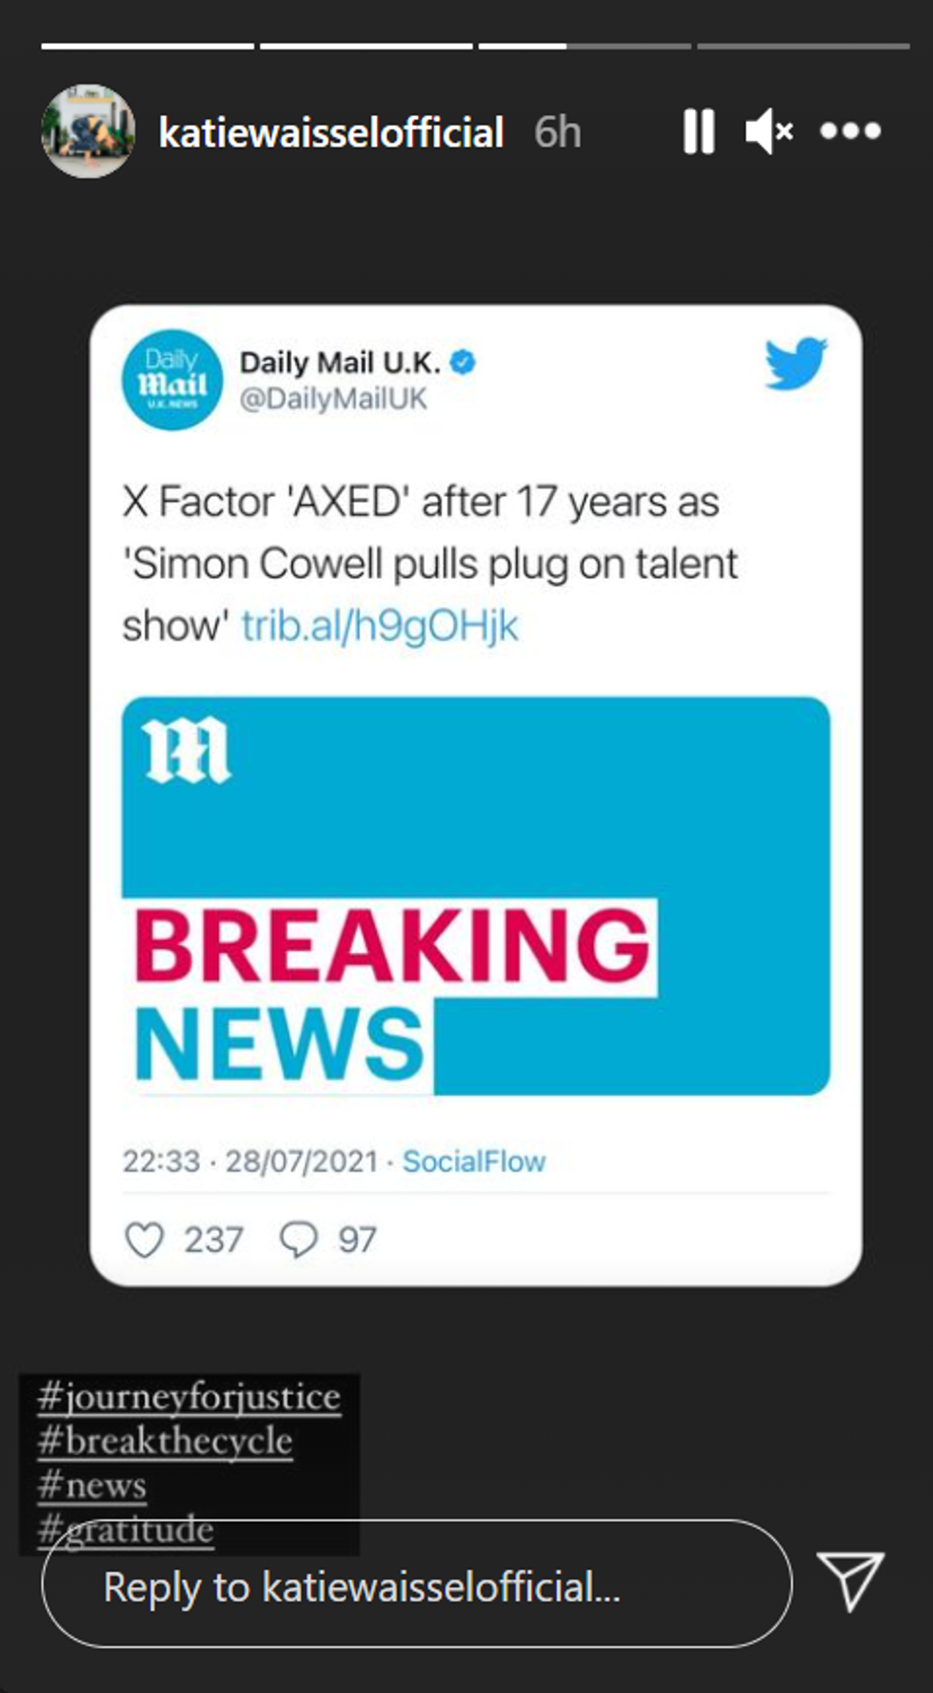This screenshot has height=1693, width=933.
Task: Like the tweet with heart icon
Action: coord(145,1240)
